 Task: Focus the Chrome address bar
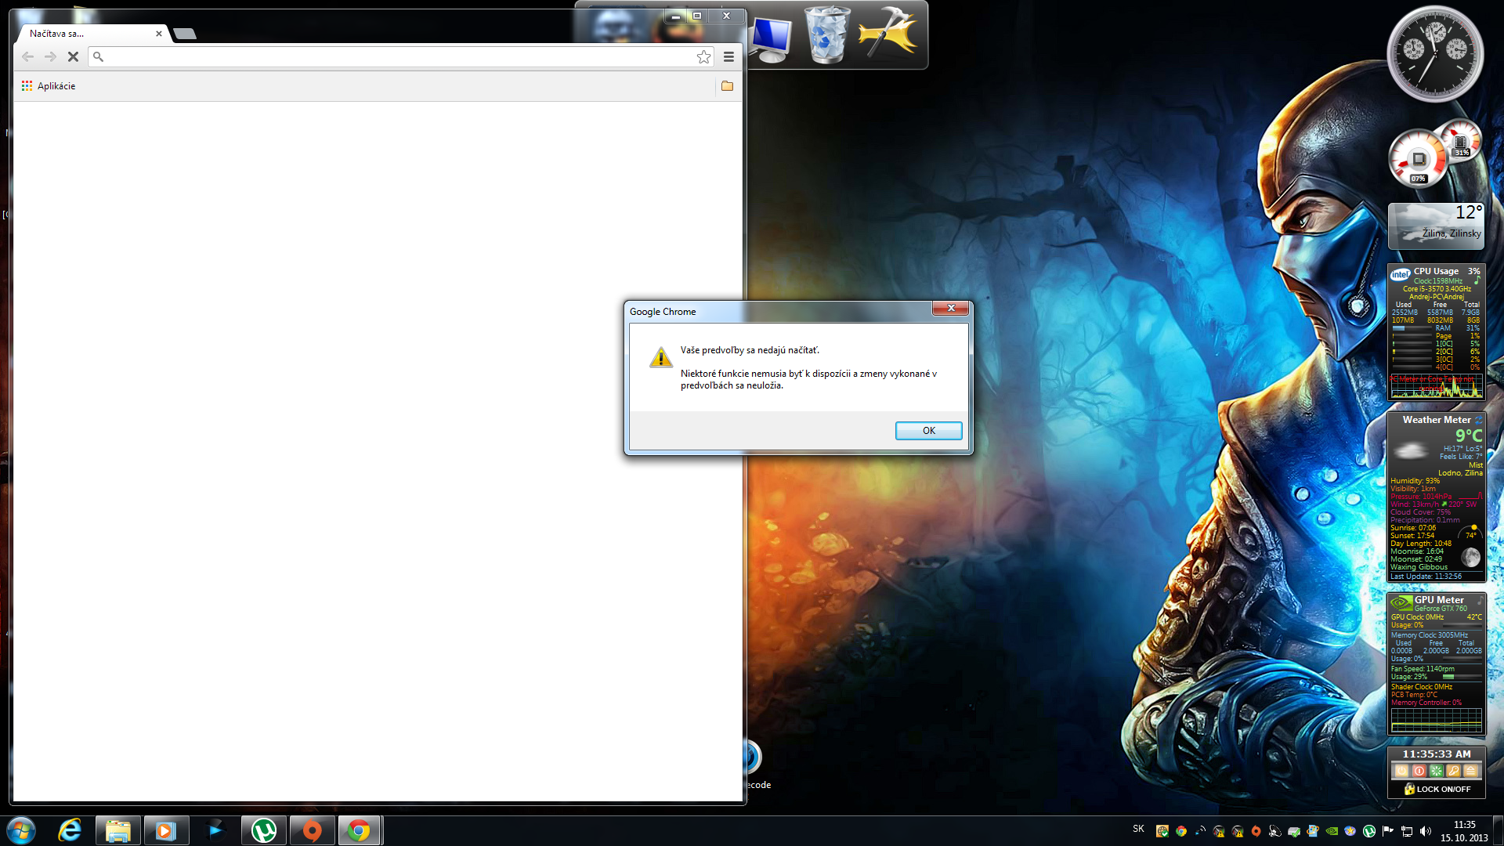pos(392,56)
